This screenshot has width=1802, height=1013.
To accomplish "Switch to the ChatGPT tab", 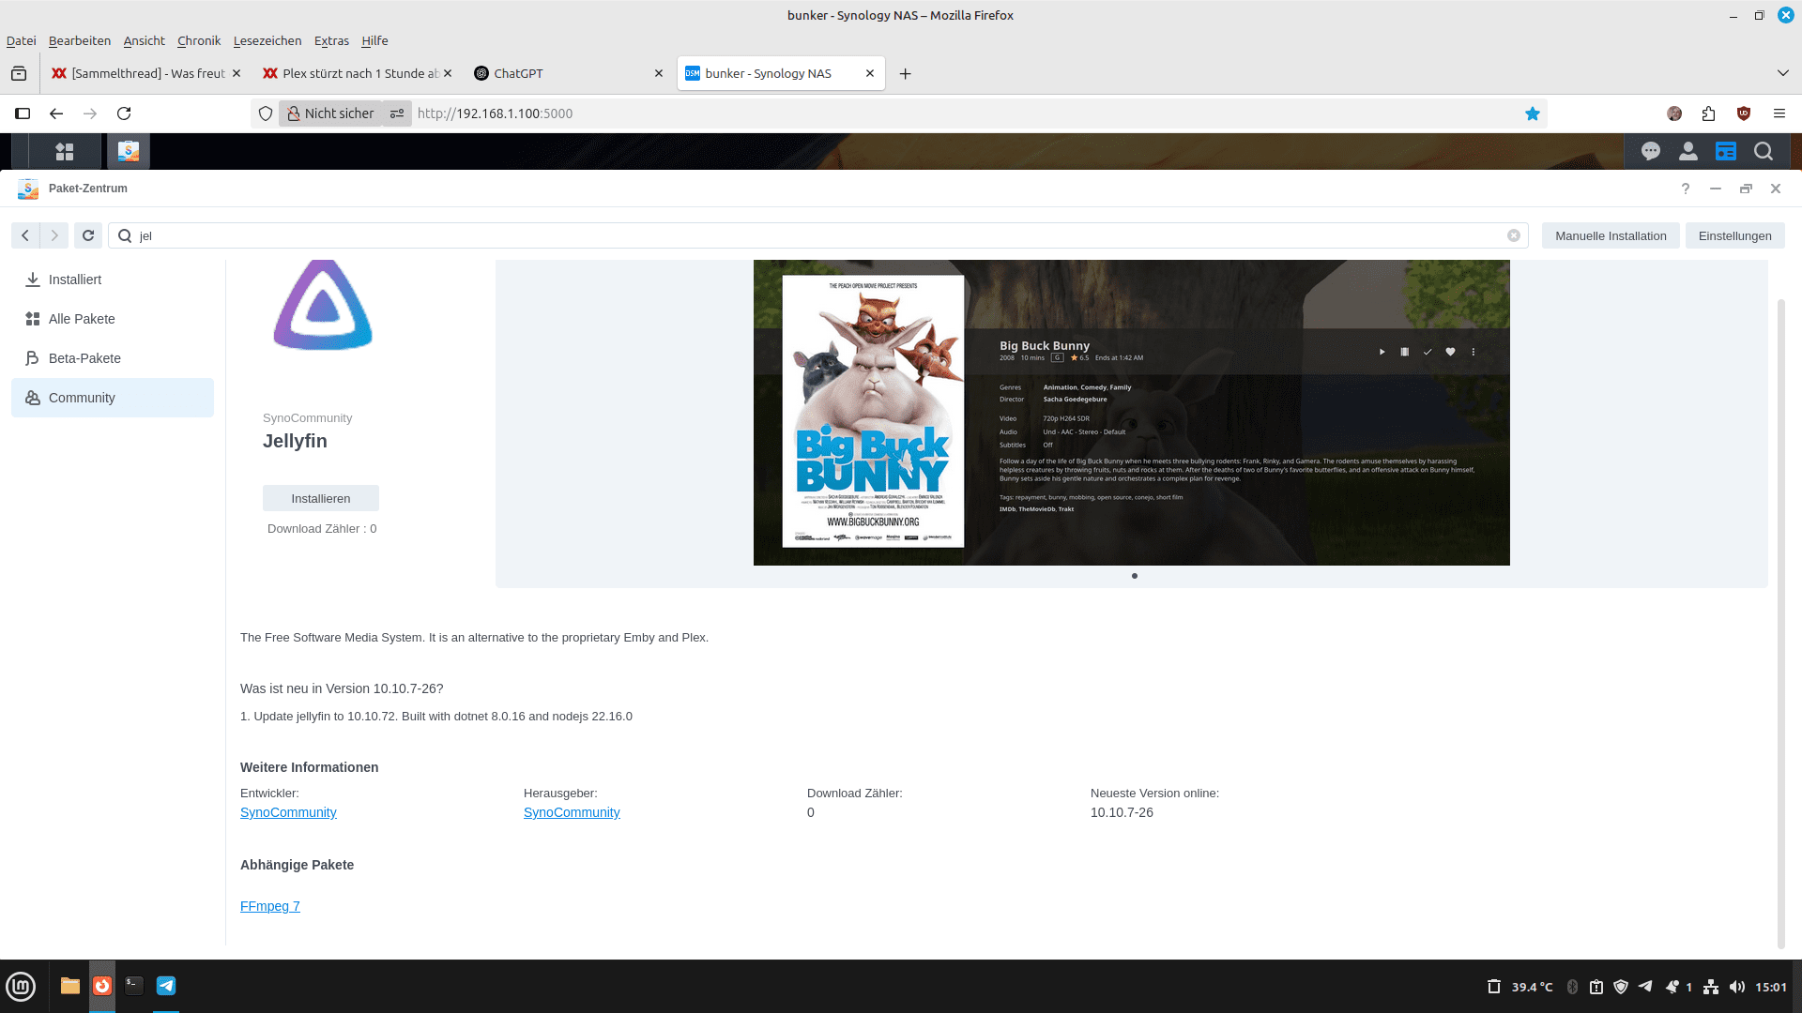I will click(518, 73).
